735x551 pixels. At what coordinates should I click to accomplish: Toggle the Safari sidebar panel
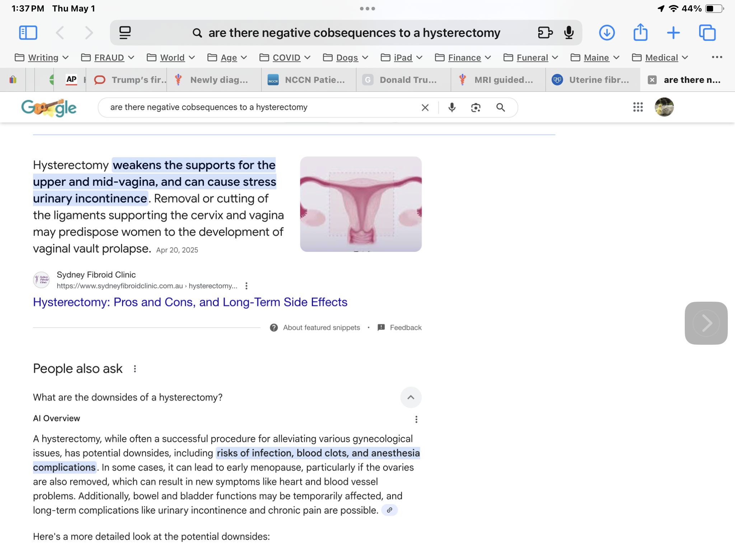tap(28, 33)
